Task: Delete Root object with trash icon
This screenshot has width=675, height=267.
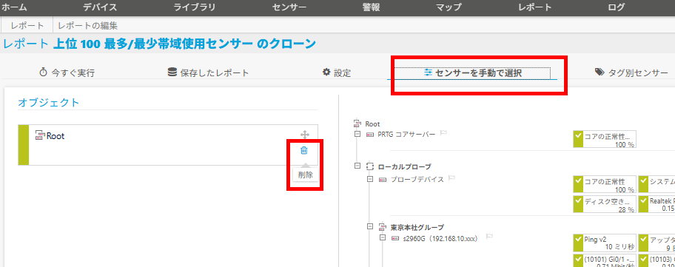Action: click(304, 150)
